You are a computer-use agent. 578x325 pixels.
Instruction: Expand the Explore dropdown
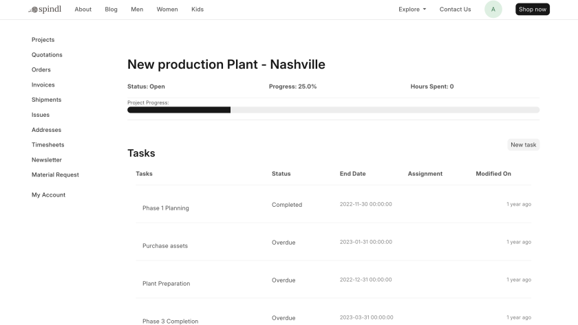[x=412, y=10]
